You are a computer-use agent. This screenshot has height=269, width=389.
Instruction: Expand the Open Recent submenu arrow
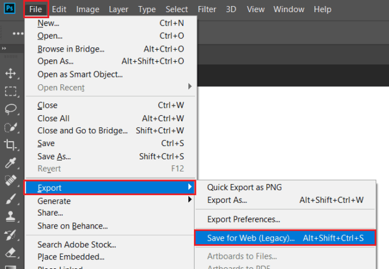point(190,86)
